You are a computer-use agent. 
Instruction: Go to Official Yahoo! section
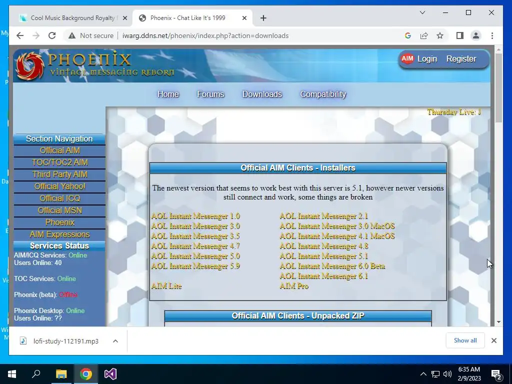point(59,186)
